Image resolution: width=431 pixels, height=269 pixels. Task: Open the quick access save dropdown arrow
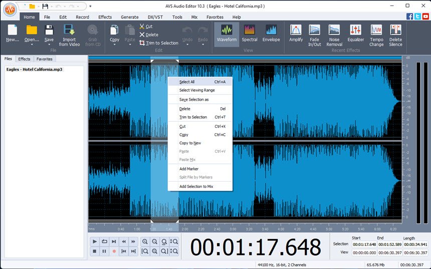coord(52,6)
